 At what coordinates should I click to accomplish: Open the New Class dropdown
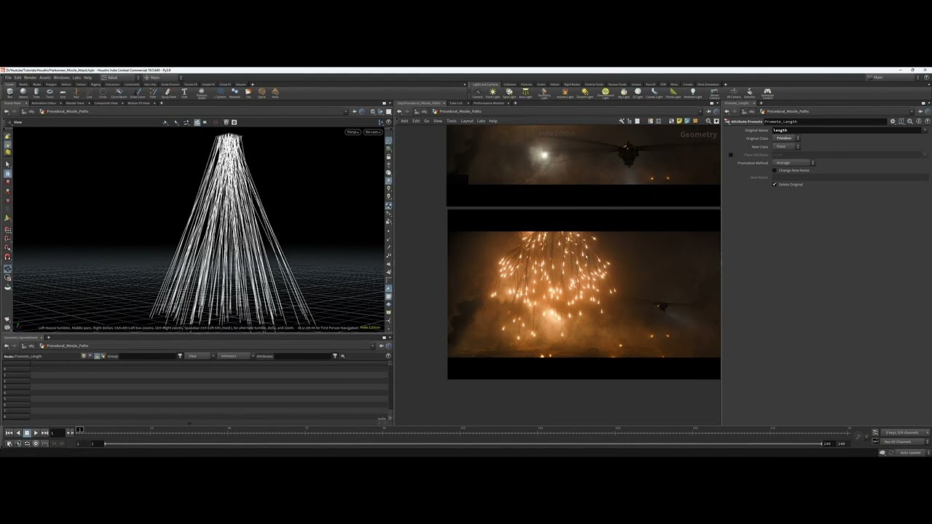(786, 146)
